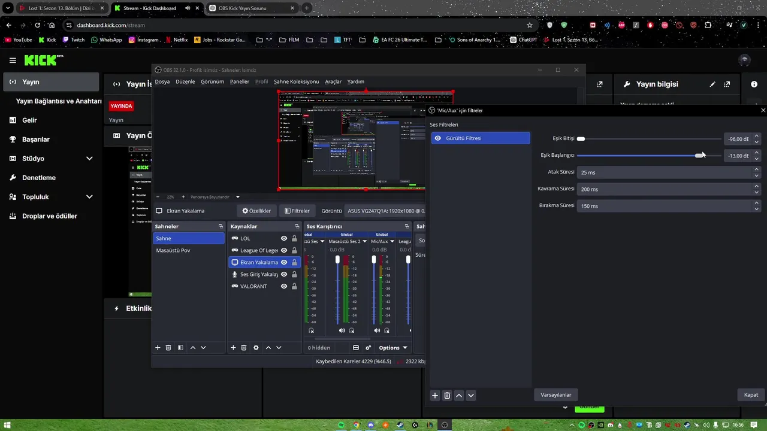
Task: Click Özellikler button in OBS source toolbar
Action: (256, 211)
